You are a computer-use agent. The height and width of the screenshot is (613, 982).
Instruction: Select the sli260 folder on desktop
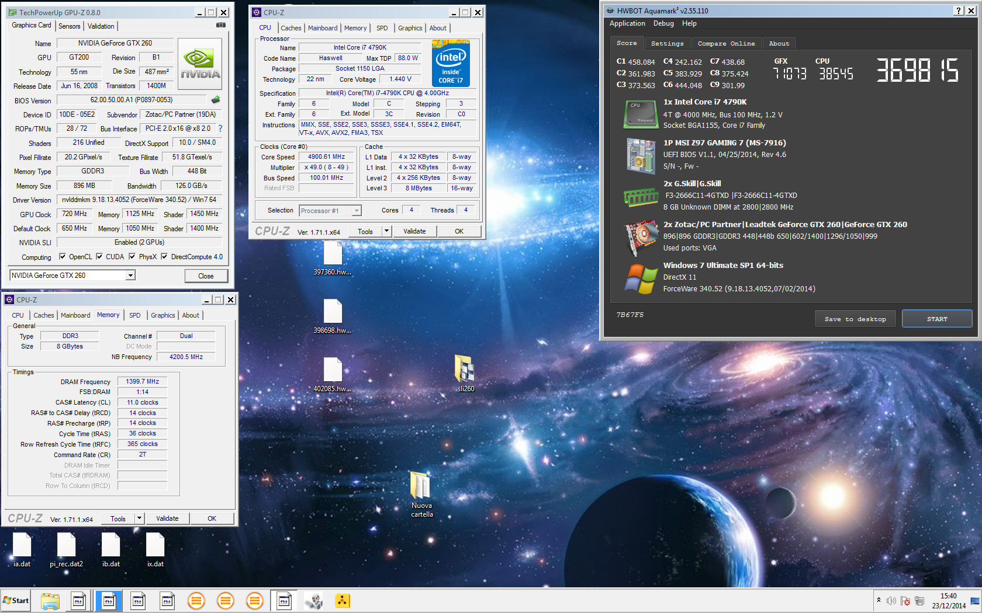(465, 374)
